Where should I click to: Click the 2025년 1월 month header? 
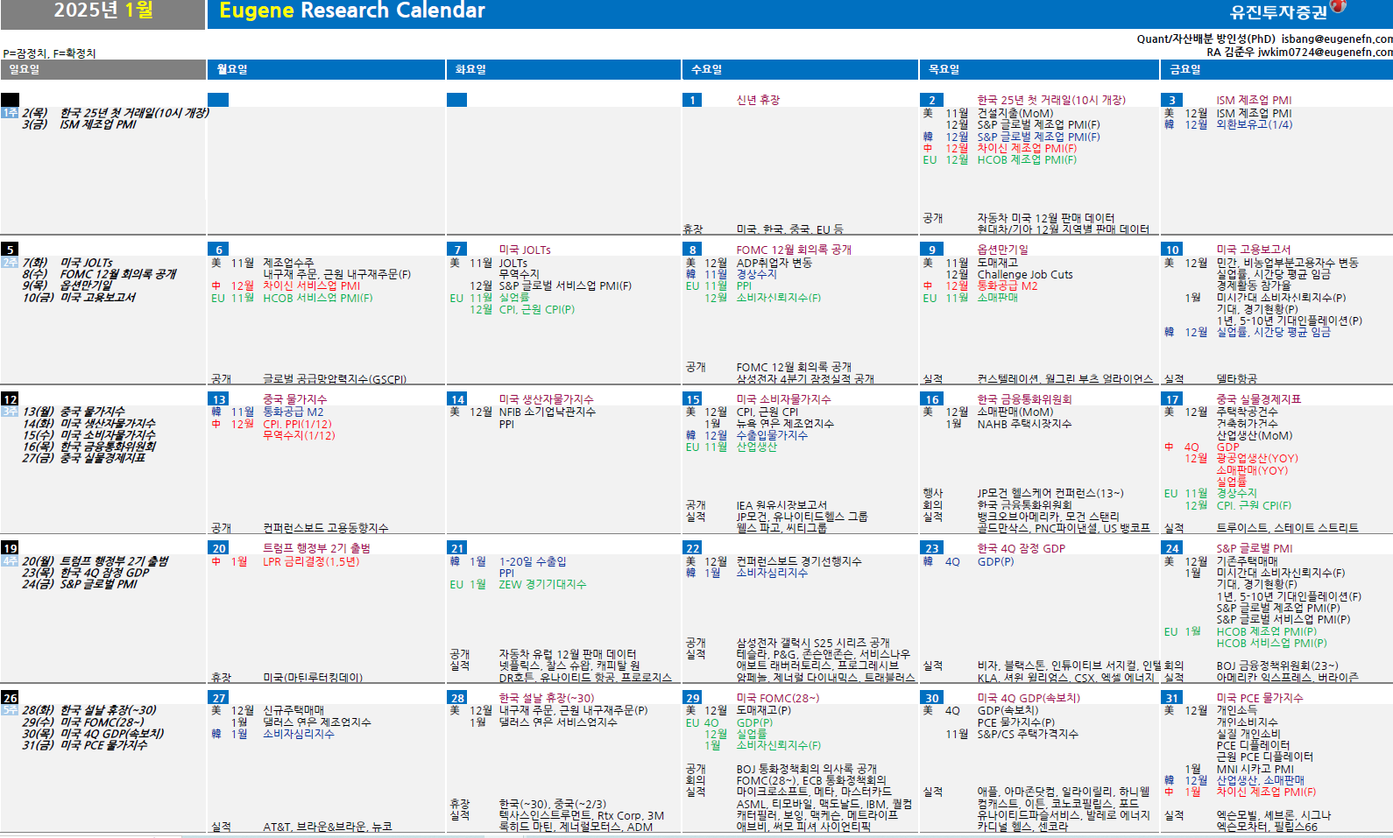pos(103,11)
